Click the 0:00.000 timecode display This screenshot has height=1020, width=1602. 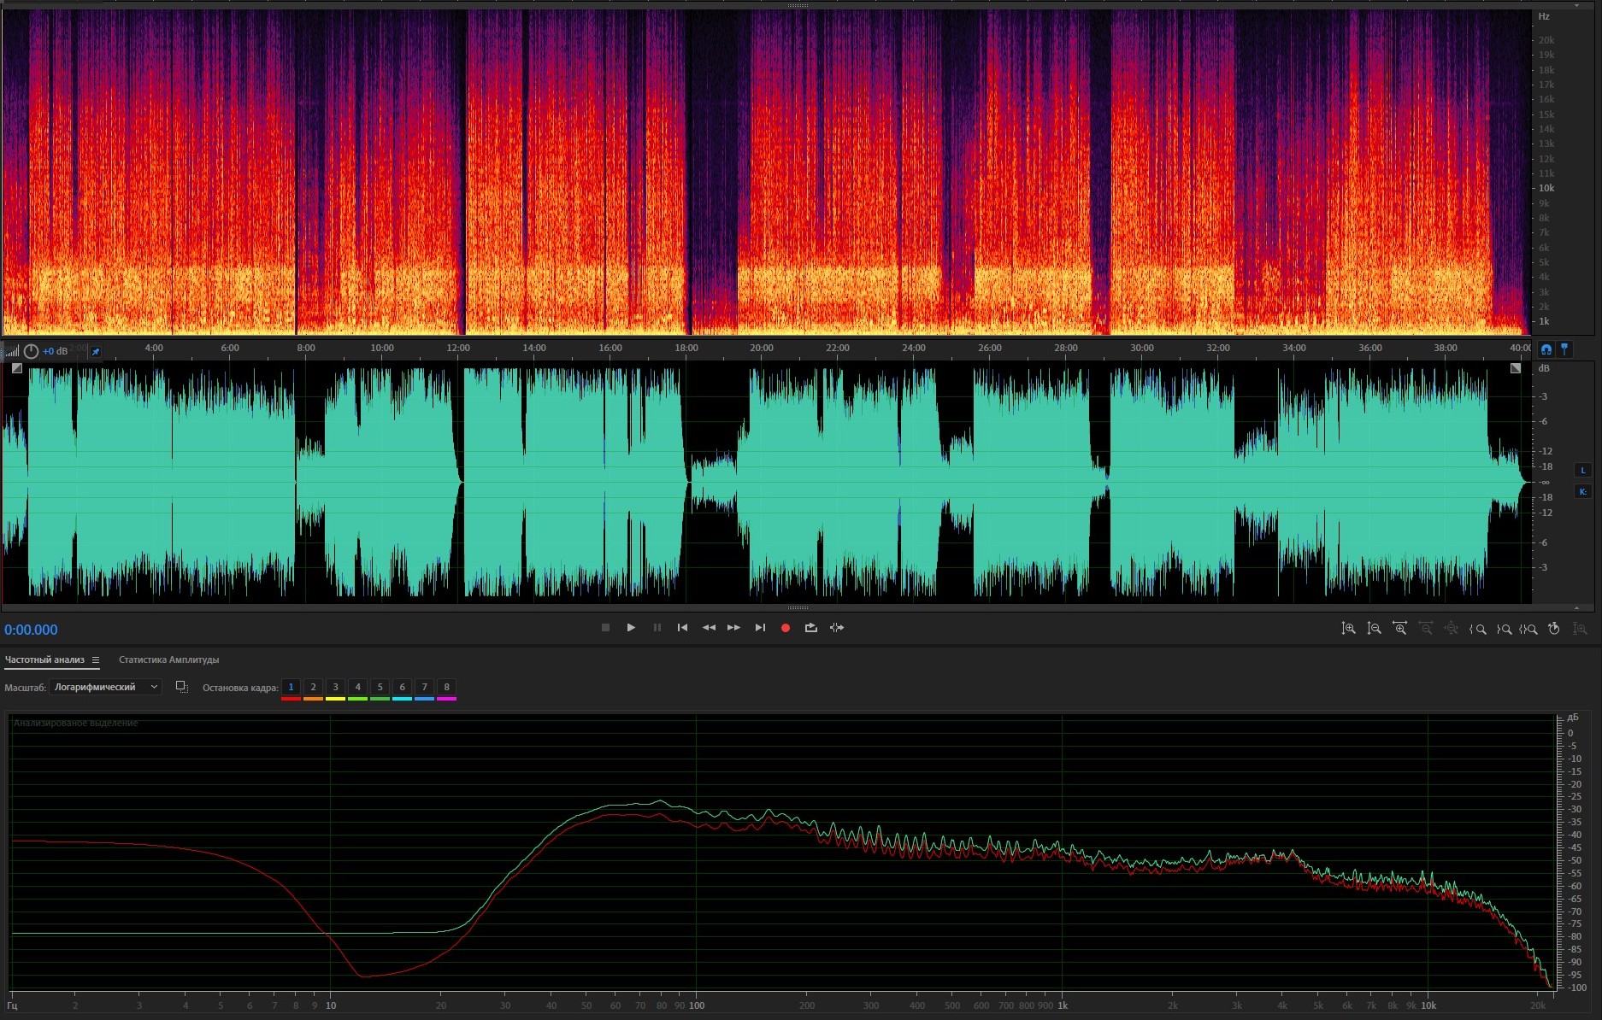coord(31,630)
